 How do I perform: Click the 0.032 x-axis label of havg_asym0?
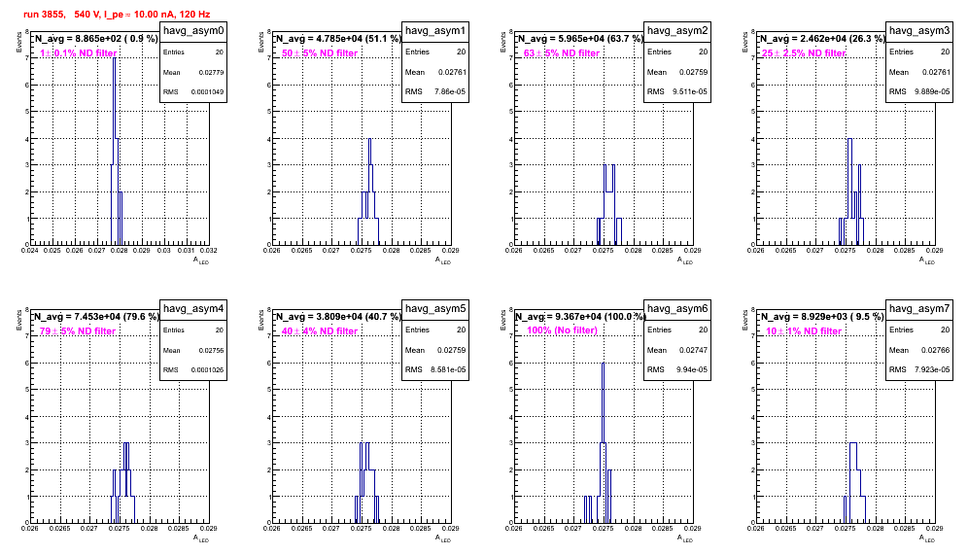tap(209, 250)
